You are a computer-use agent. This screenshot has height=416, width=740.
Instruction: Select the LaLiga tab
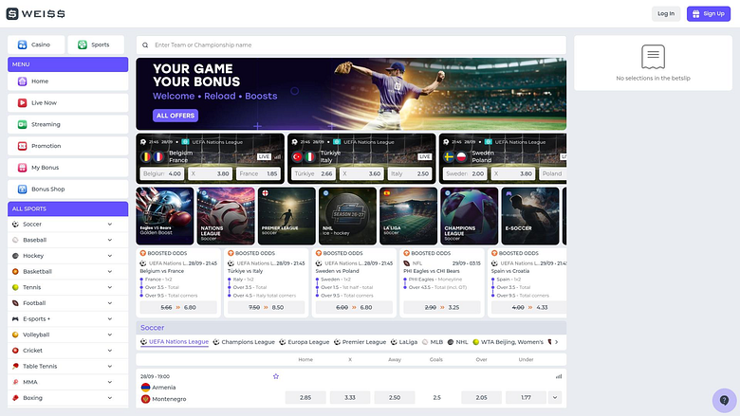tap(403, 342)
